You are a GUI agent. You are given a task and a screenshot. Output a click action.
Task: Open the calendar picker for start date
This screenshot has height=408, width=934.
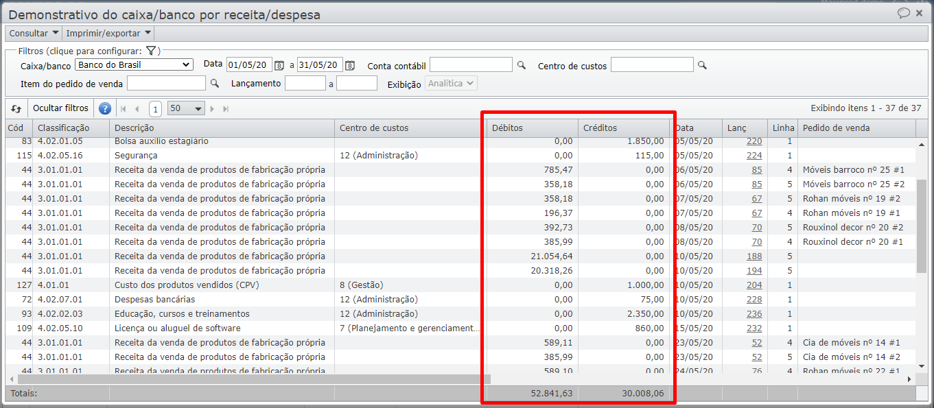point(279,65)
